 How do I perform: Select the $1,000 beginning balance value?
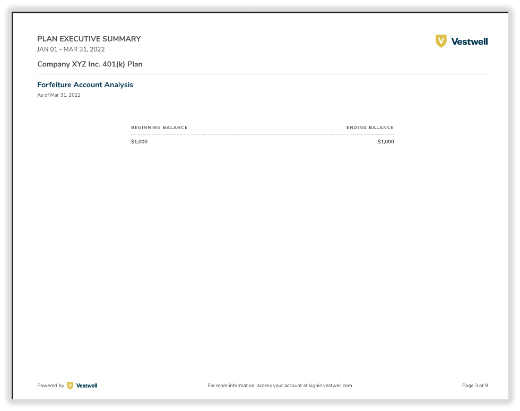click(x=139, y=141)
